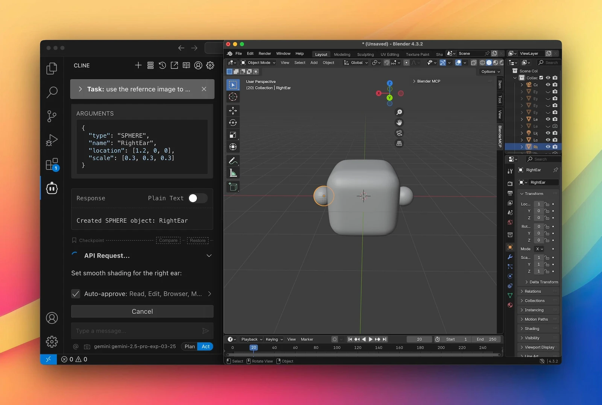Expand the Instancing panel

[x=539, y=310]
